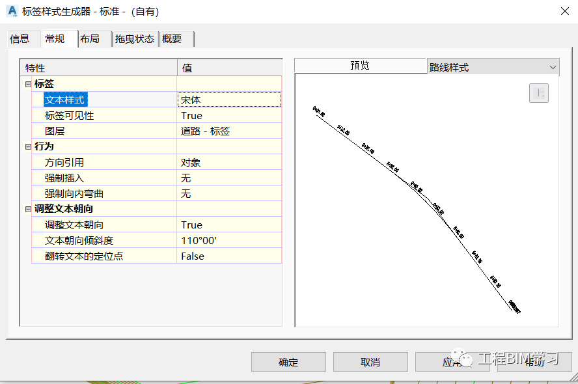Select the 方向引用 property
Image resolution: width=578 pixels, height=384 pixels.
tap(104, 162)
